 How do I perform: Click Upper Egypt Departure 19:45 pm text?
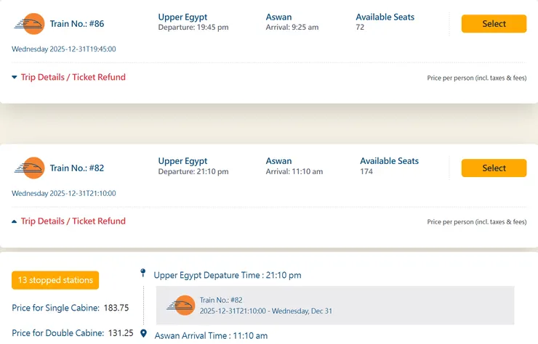click(x=193, y=22)
